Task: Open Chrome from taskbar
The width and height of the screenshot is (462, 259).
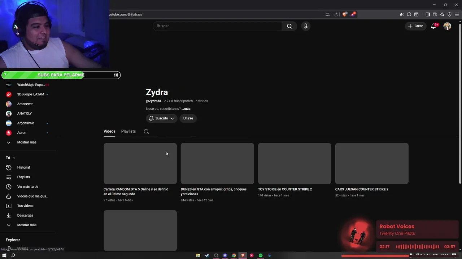Action: [x=234, y=255]
